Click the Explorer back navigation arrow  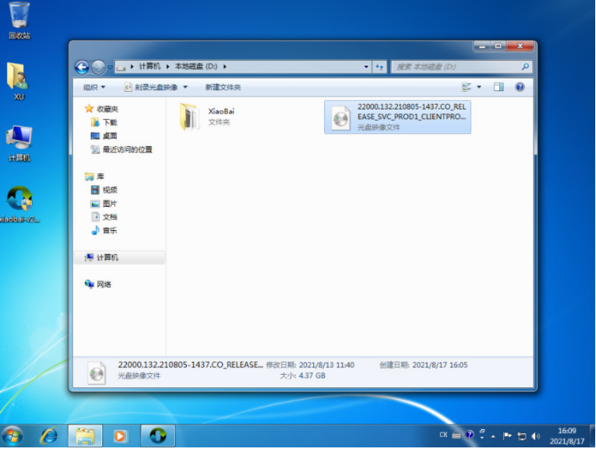tap(81, 67)
